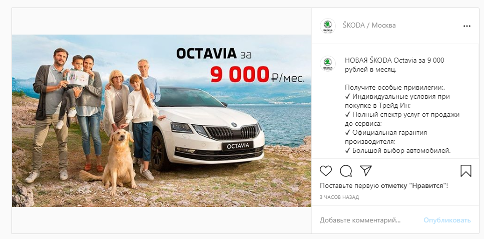Open the three-dots more options menu

coord(467,26)
